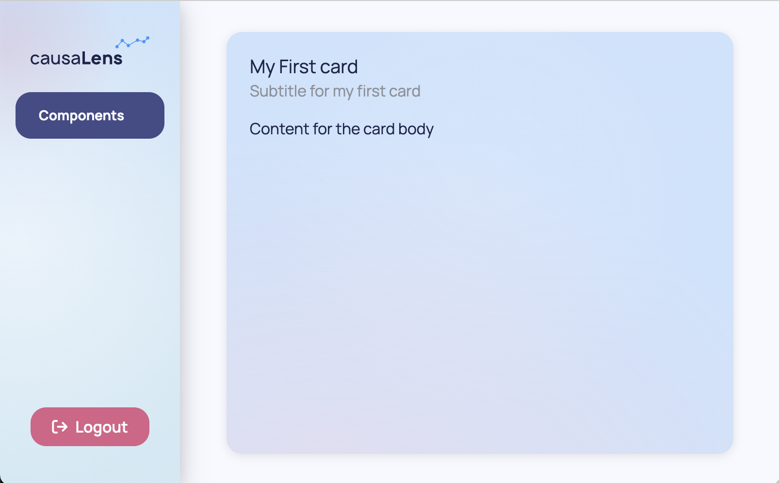Image resolution: width=779 pixels, height=483 pixels.
Task: Open the Components sidebar menu item
Action: click(90, 115)
